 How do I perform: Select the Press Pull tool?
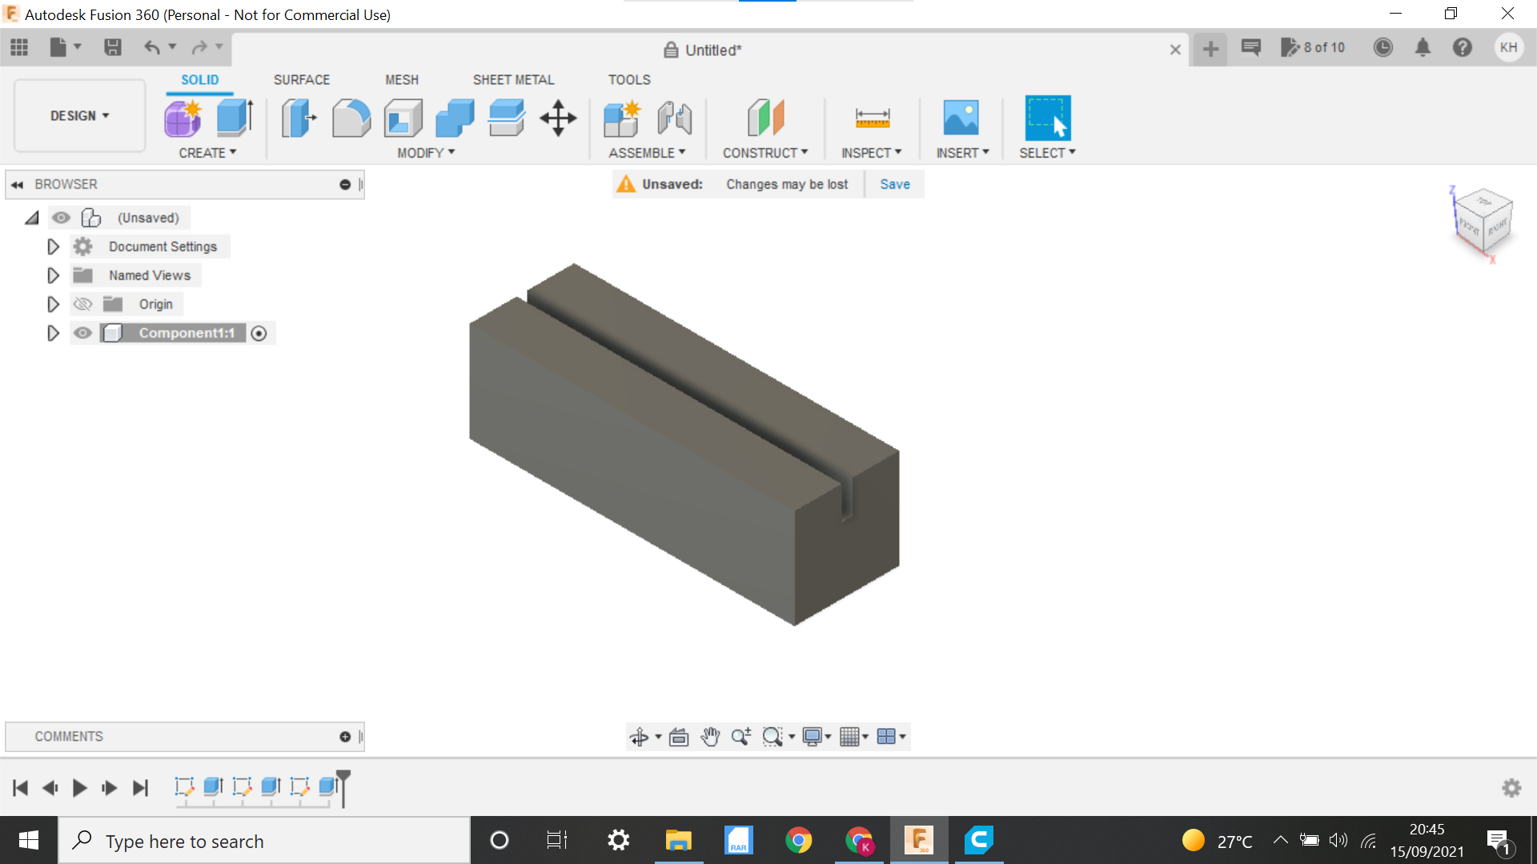(x=299, y=118)
